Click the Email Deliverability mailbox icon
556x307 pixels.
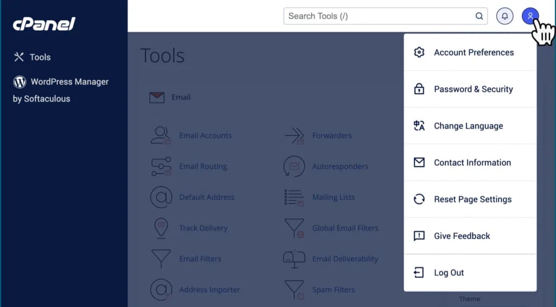294,259
